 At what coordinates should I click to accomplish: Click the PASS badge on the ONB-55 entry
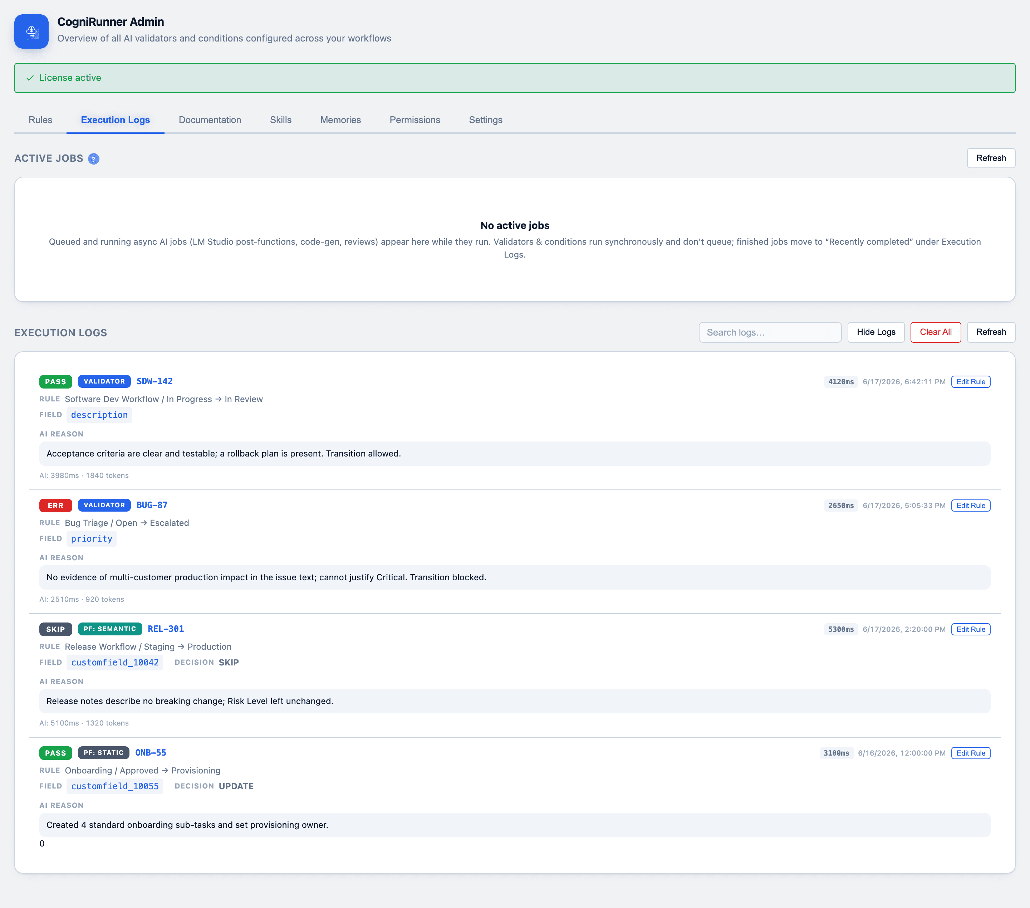point(55,753)
